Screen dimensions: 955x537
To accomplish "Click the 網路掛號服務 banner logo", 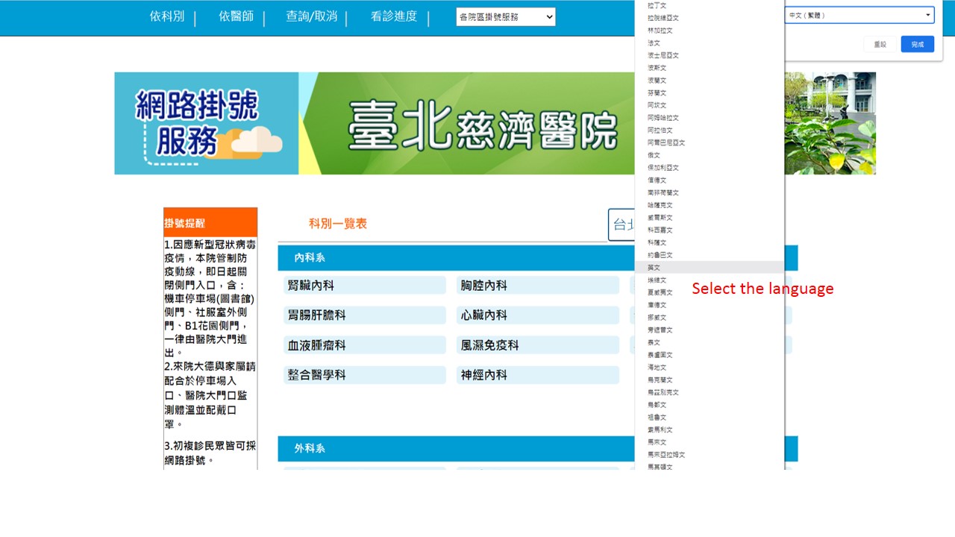I will (207, 124).
